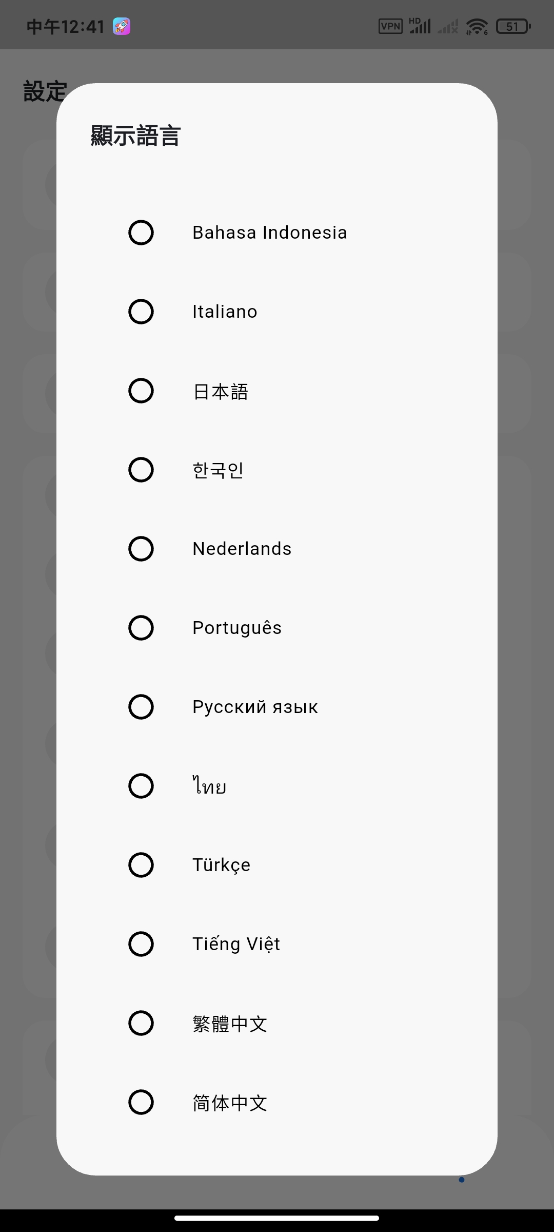Image resolution: width=554 pixels, height=1232 pixels.
Task: Tap the Bahasa Indonesia language label
Action: 270,233
